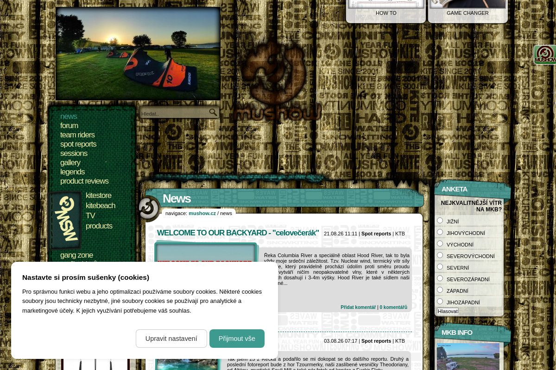Click the kite sunset banner photo
The width and height of the screenshot is (556, 370).
pyautogui.click(x=138, y=54)
